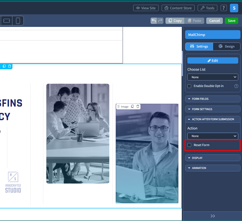This screenshot has width=242, height=221.
Task: Click the View Site button
Action: pos(146,8)
